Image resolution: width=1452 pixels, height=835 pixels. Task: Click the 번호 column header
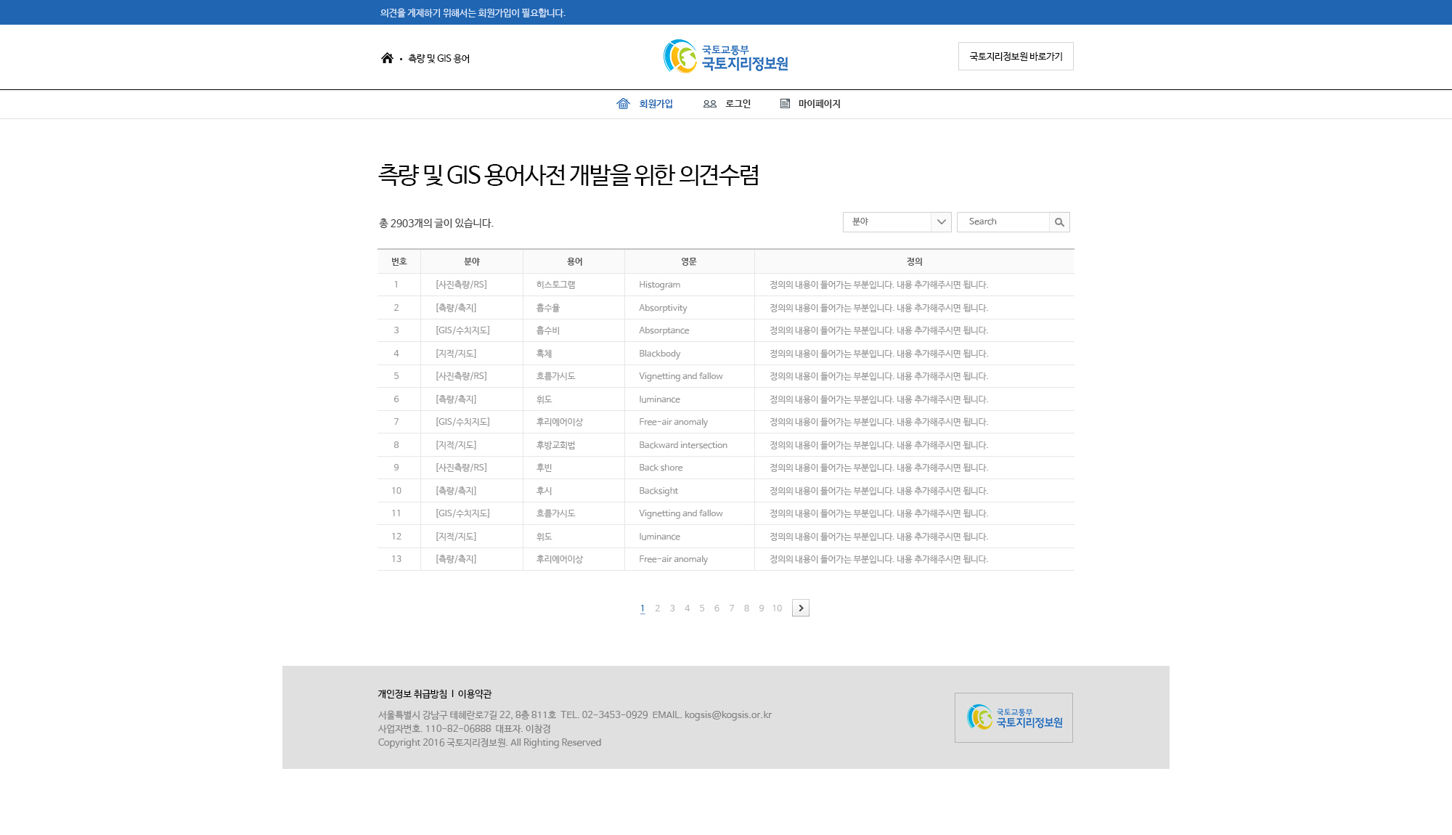(399, 261)
